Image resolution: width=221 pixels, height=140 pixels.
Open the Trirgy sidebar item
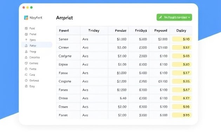[33, 51]
